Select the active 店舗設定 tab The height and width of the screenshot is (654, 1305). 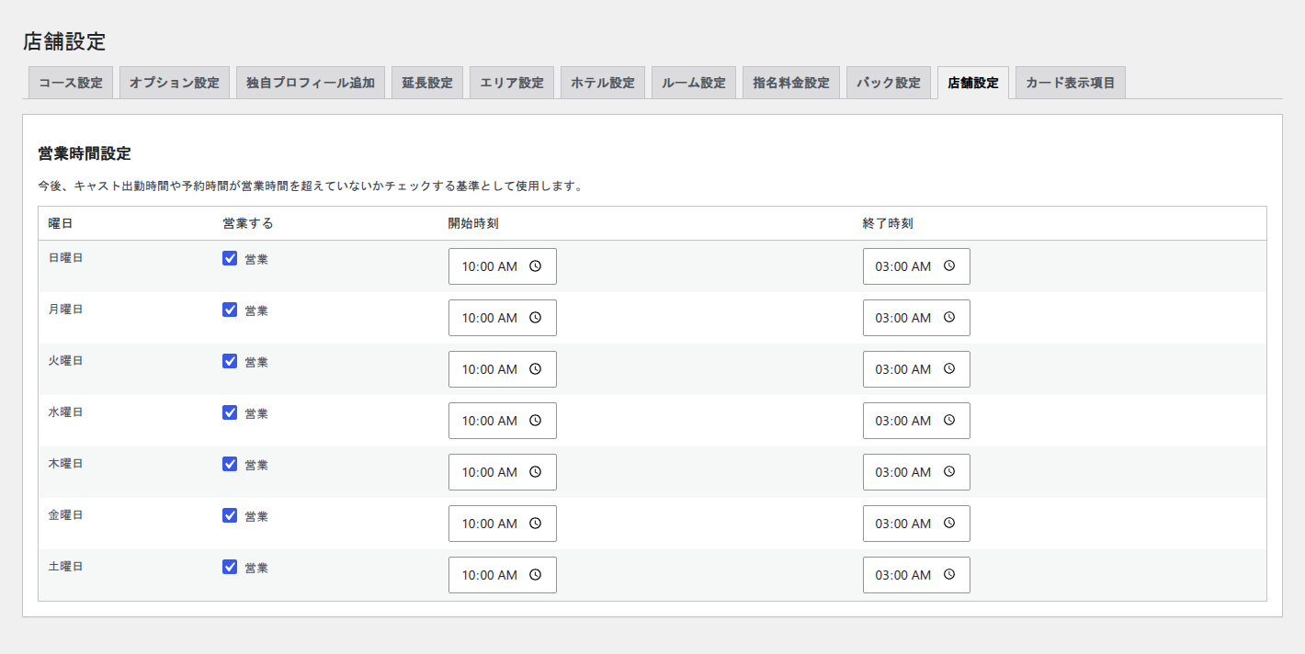coord(973,83)
